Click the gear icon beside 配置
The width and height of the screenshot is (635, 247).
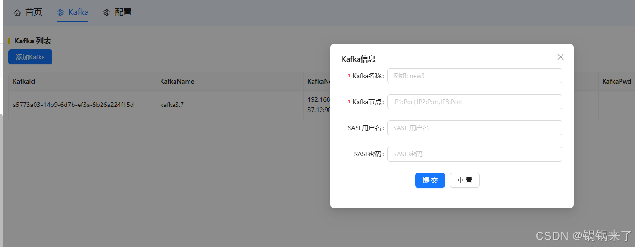click(x=107, y=13)
